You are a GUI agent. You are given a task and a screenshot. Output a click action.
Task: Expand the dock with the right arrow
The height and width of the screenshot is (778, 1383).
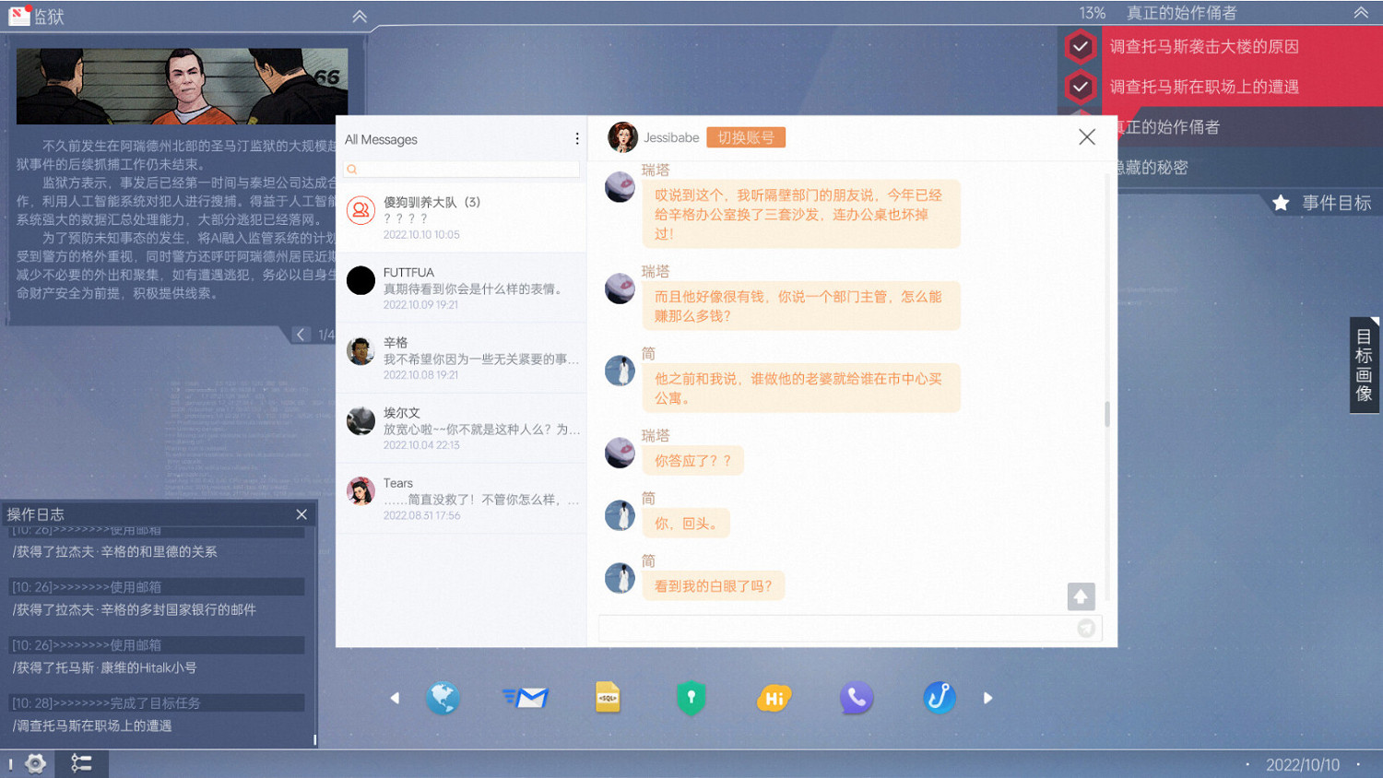(987, 698)
